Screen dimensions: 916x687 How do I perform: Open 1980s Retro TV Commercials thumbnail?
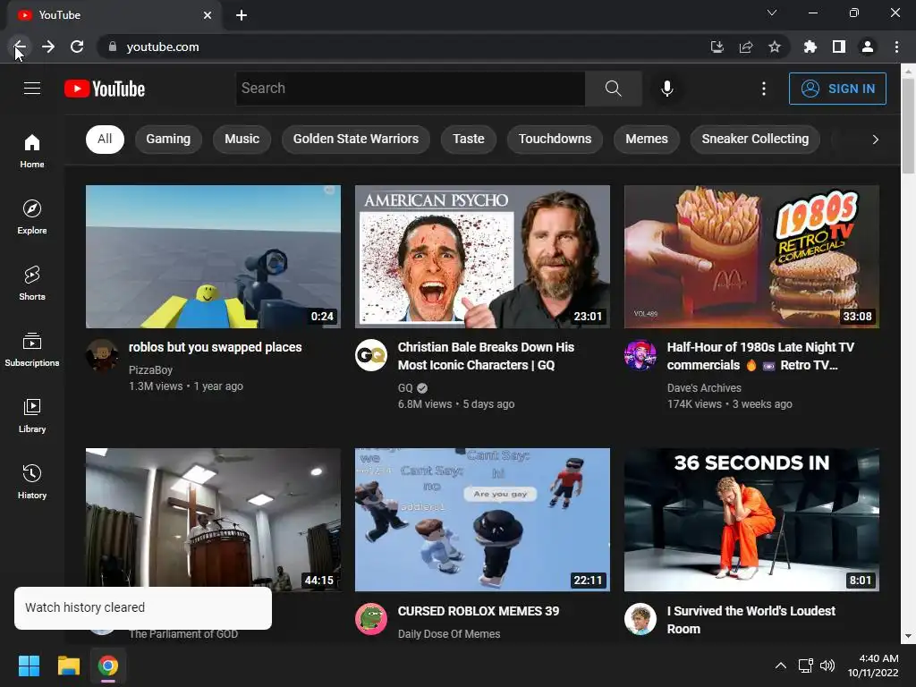751,257
